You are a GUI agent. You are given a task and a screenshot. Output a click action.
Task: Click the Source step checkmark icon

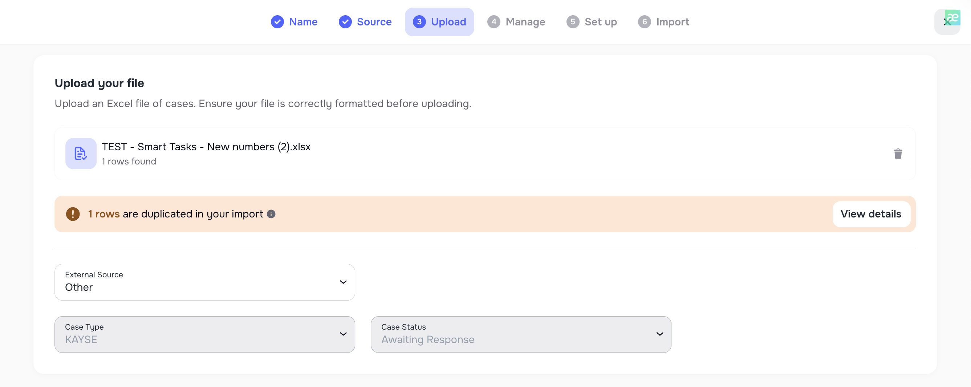346,22
